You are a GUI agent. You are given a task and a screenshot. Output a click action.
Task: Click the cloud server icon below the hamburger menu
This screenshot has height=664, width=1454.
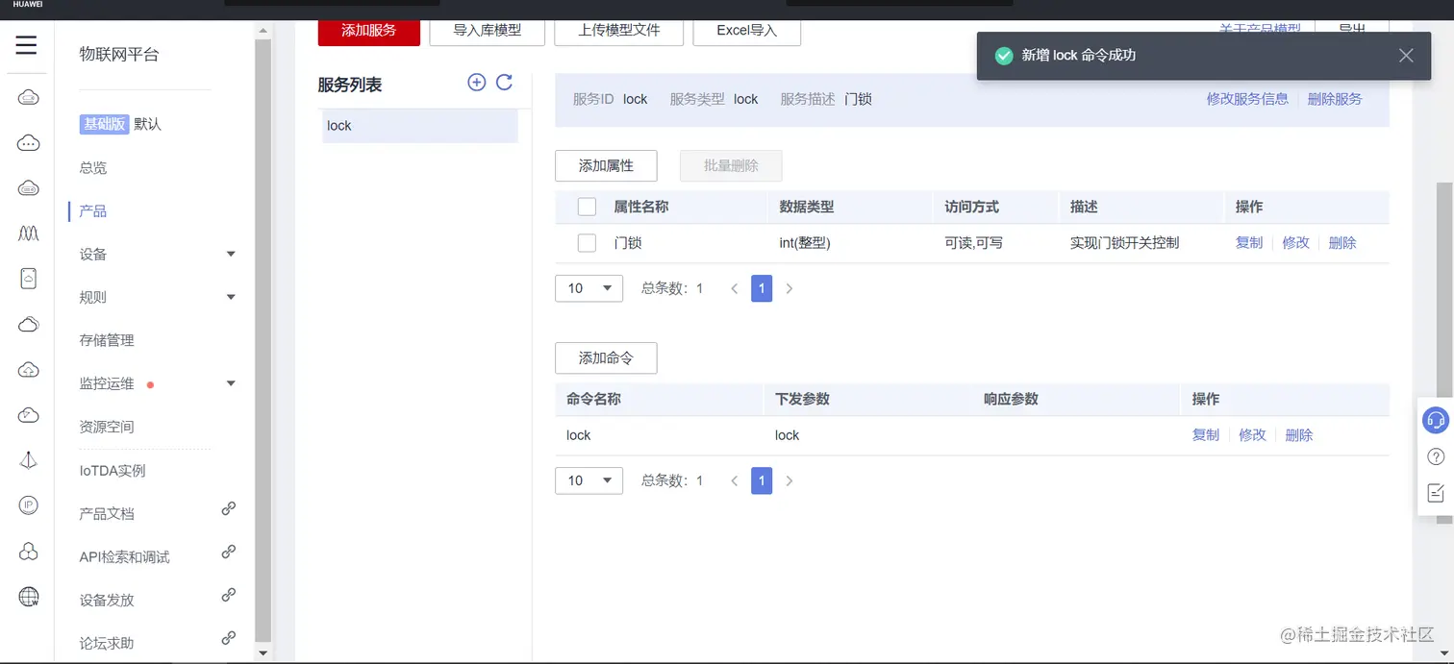[x=28, y=97]
